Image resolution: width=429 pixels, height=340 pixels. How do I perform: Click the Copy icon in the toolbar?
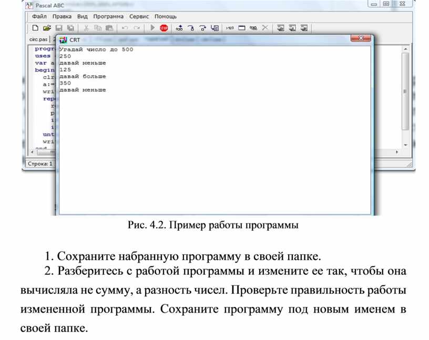[x=98, y=28]
